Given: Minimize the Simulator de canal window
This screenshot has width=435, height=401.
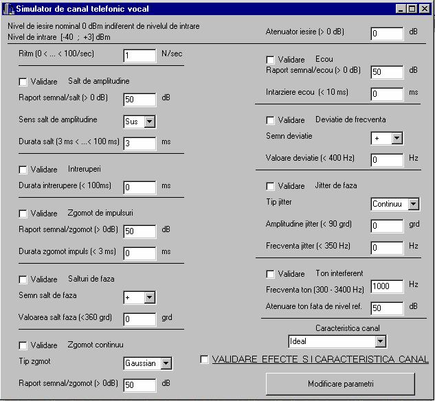Looking at the screenshot, I should [x=401, y=9].
